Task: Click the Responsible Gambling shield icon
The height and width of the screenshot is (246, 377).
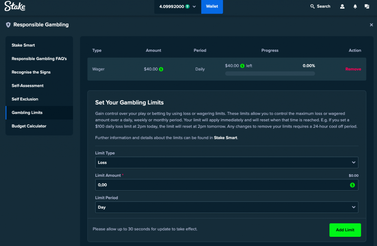Action: [x=8, y=25]
